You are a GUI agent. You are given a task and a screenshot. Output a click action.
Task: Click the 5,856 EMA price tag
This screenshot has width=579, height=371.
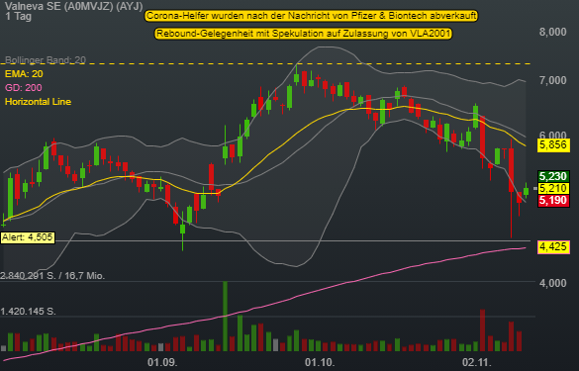553,145
